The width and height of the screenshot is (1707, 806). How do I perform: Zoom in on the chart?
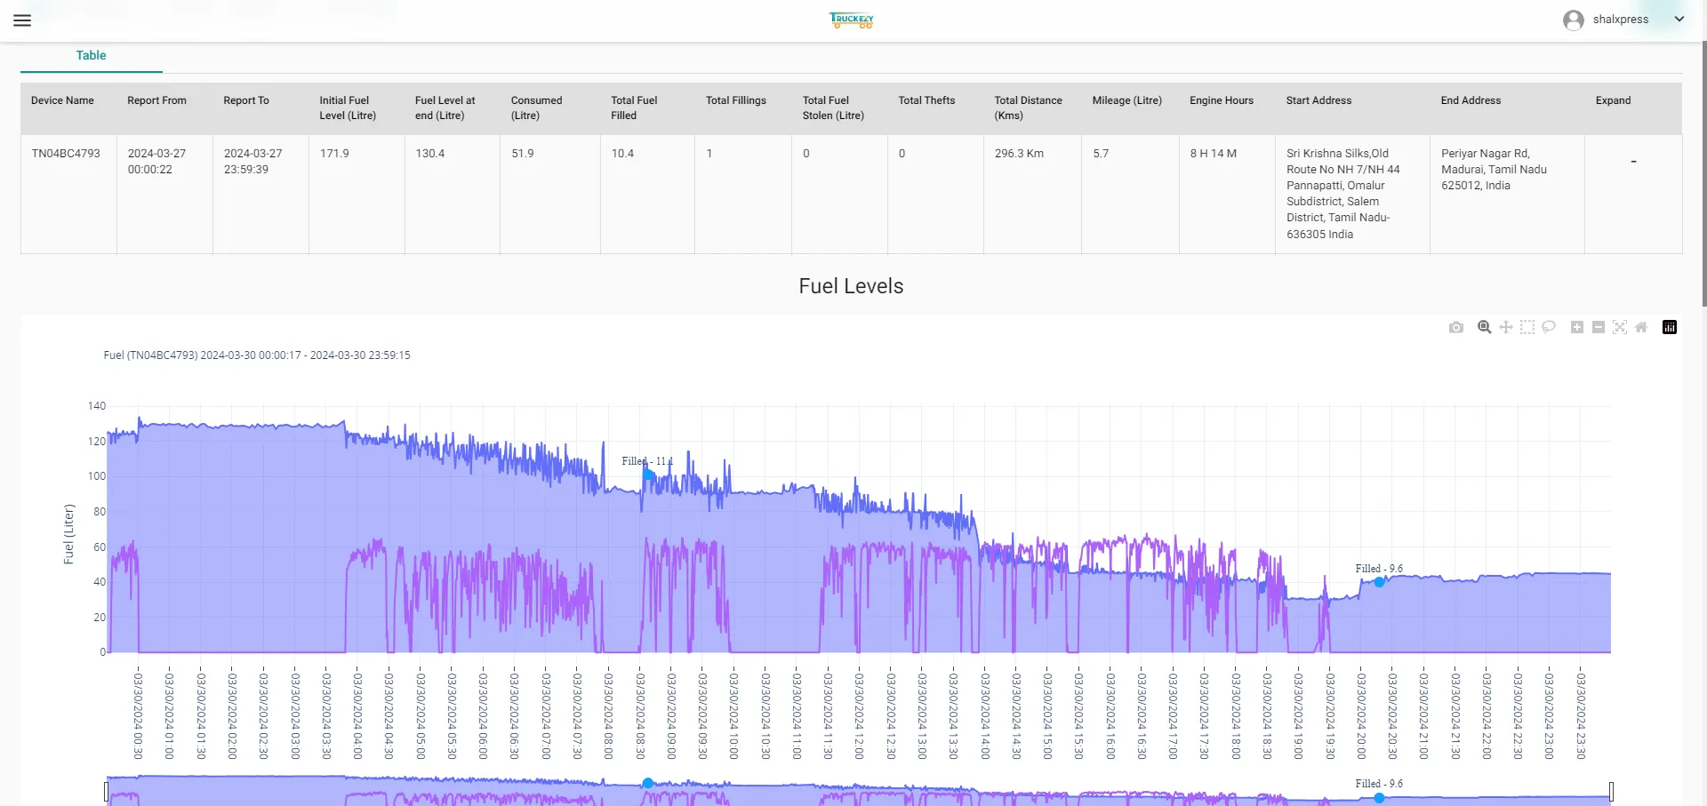[x=1576, y=327]
